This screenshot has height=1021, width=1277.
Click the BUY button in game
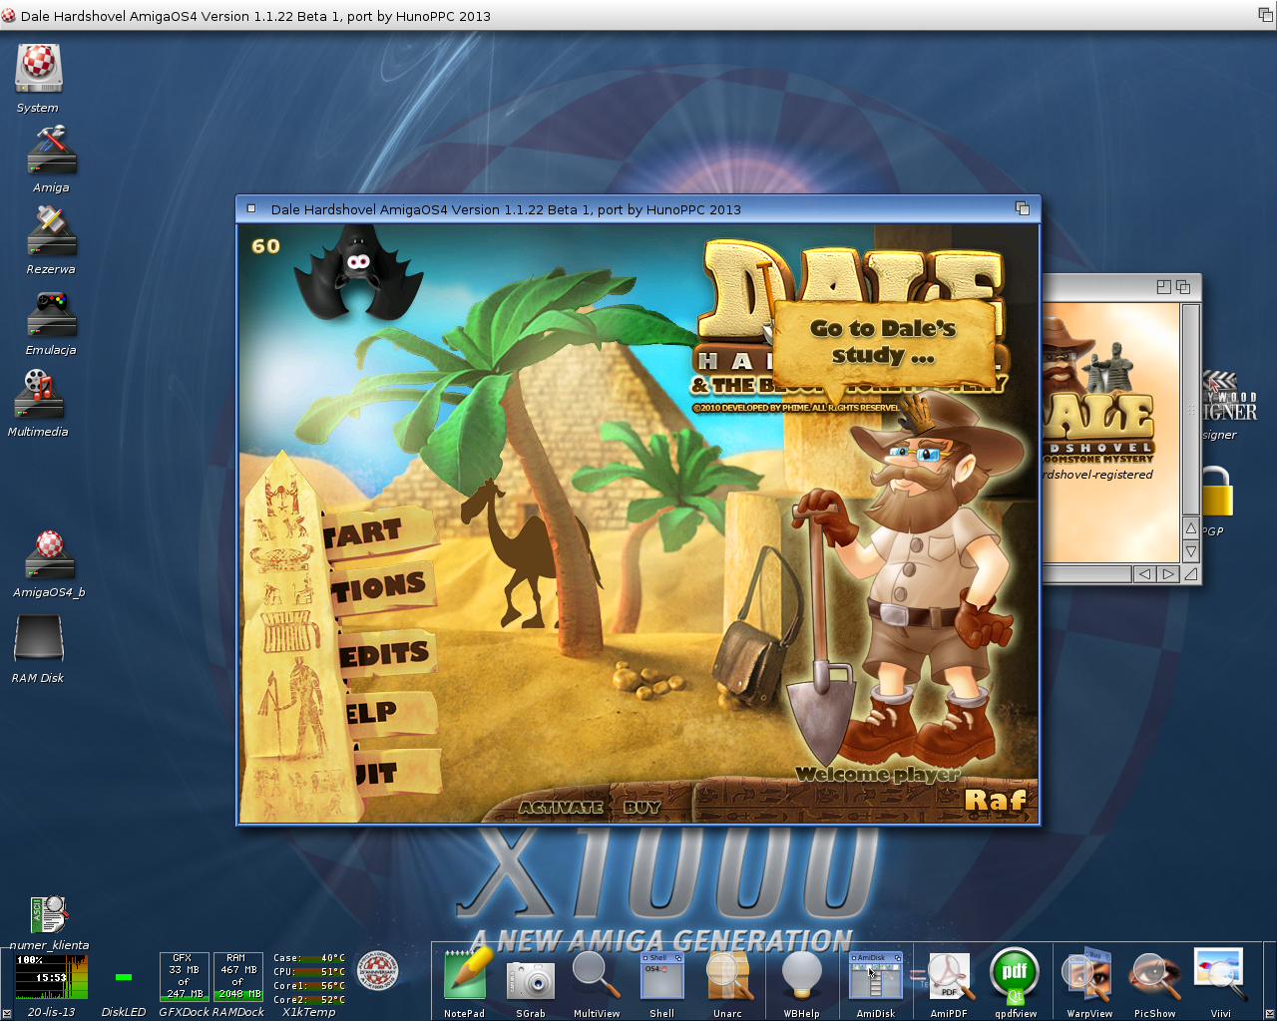pyautogui.click(x=642, y=808)
